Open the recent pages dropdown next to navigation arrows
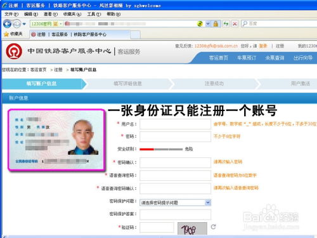The image size is (317, 238). pos(24,24)
